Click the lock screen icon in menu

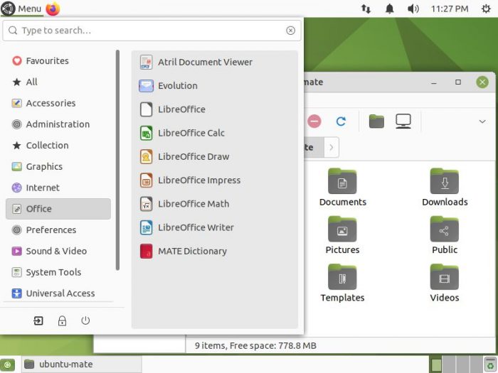coord(62,320)
